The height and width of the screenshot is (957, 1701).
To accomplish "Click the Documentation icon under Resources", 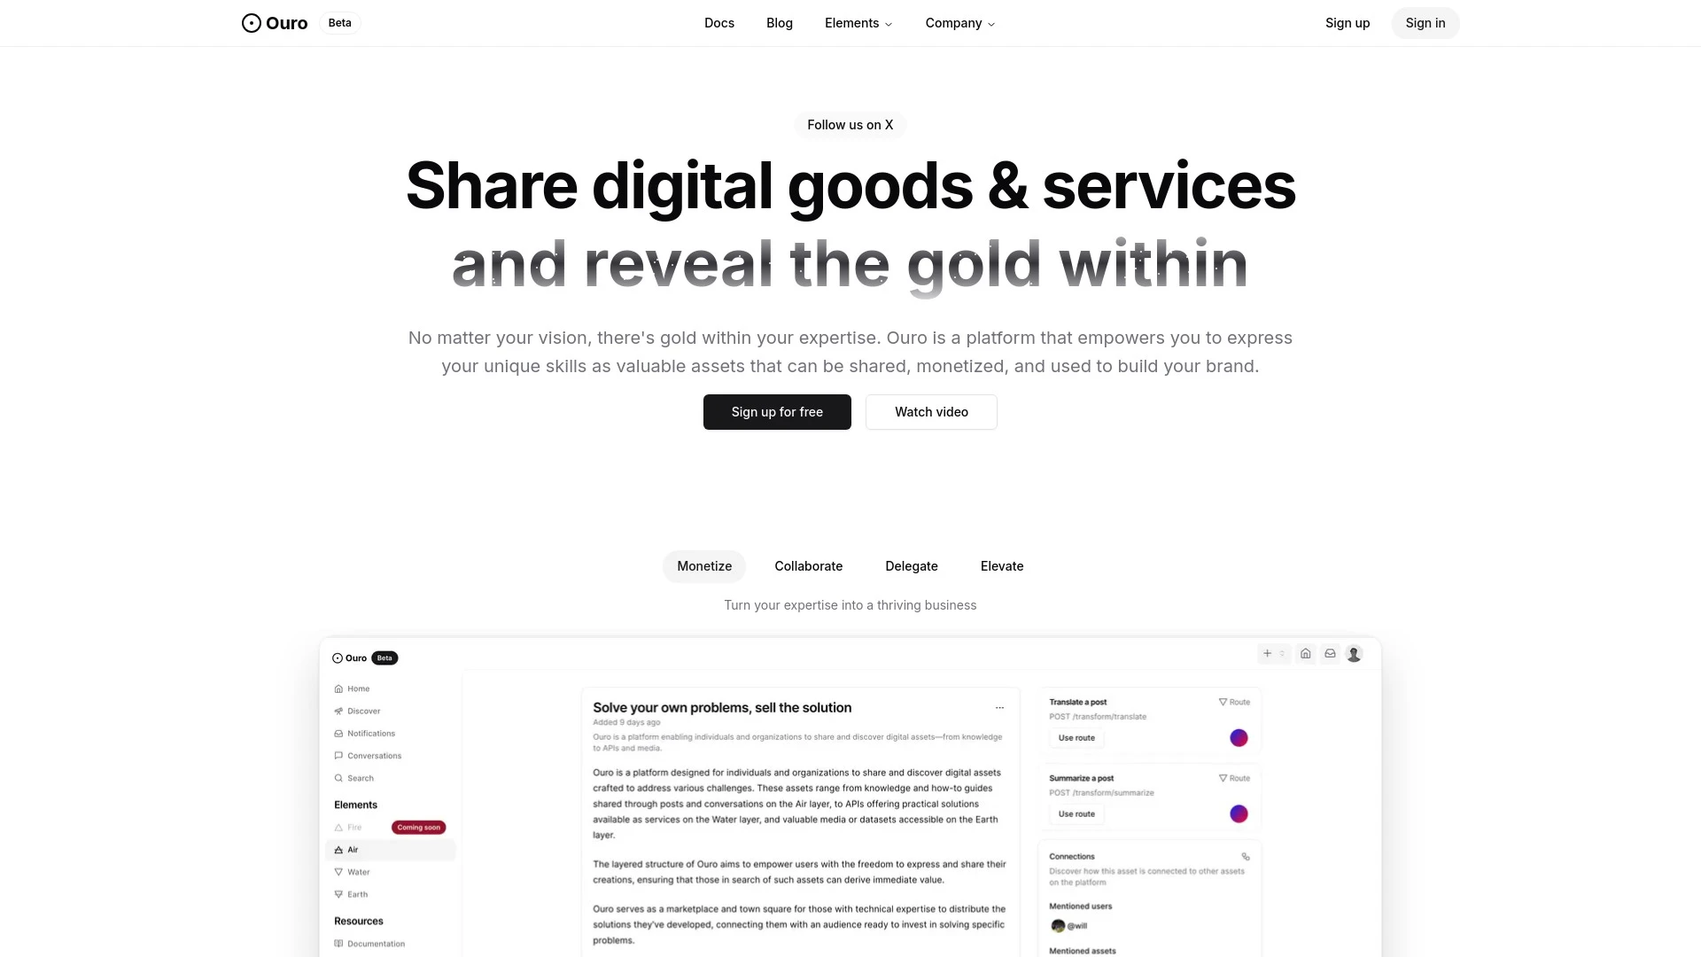I will click(x=338, y=943).
